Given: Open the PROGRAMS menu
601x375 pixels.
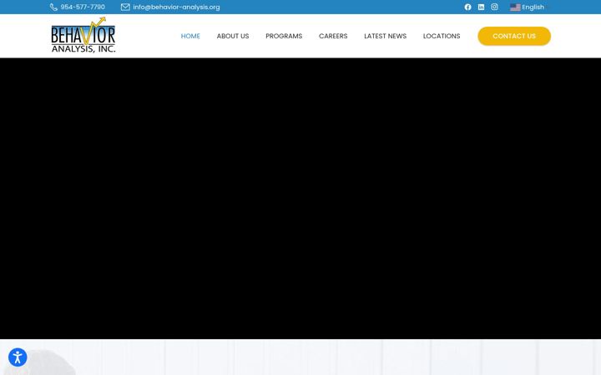Looking at the screenshot, I should pyautogui.click(x=284, y=36).
